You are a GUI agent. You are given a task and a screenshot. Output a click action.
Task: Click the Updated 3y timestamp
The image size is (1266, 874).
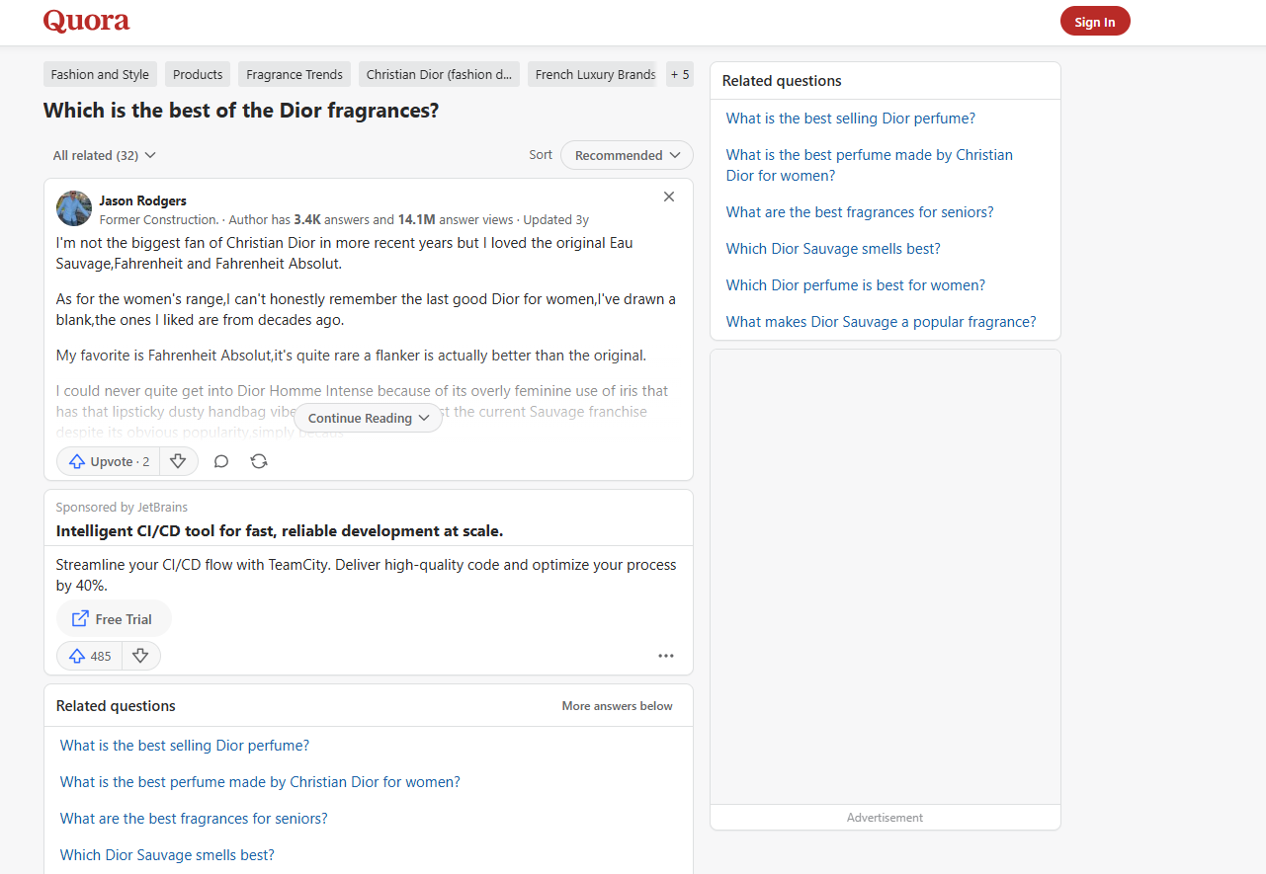556,220
